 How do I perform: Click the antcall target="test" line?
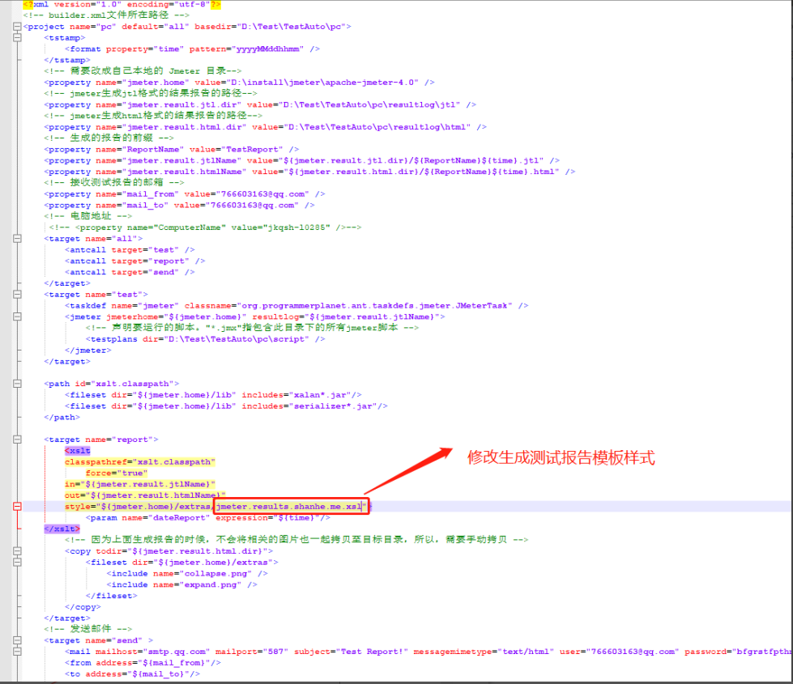click(x=130, y=250)
